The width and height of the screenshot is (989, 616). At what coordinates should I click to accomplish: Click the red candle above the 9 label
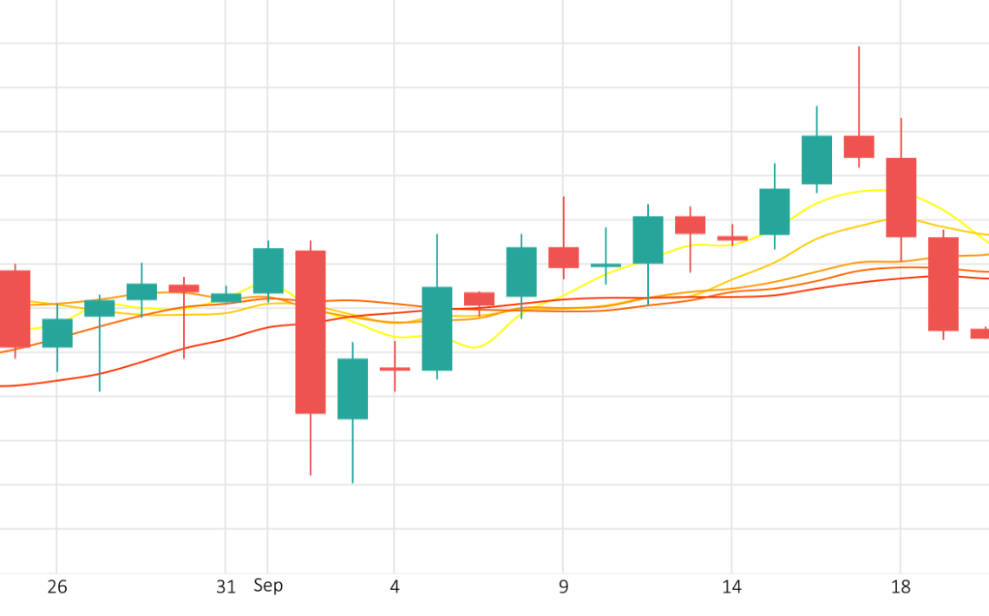[x=564, y=258]
